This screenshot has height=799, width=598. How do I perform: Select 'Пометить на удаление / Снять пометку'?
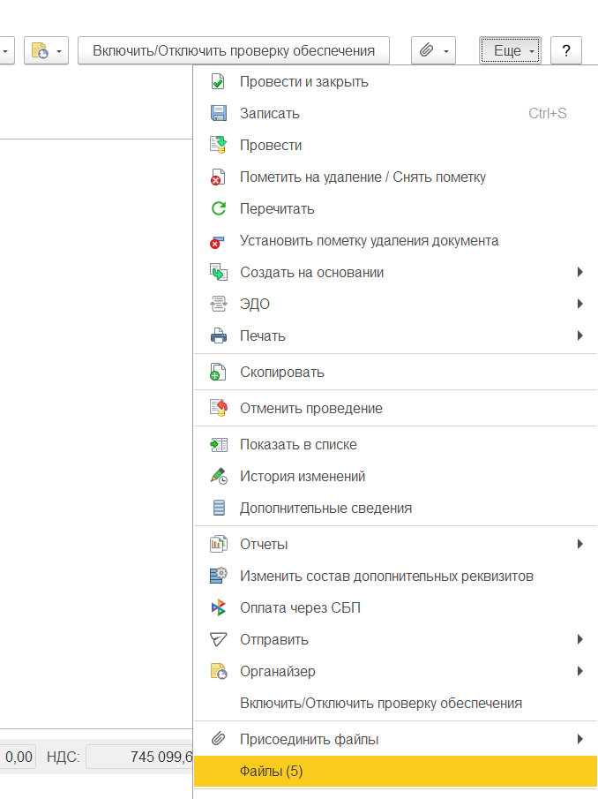[x=363, y=177]
